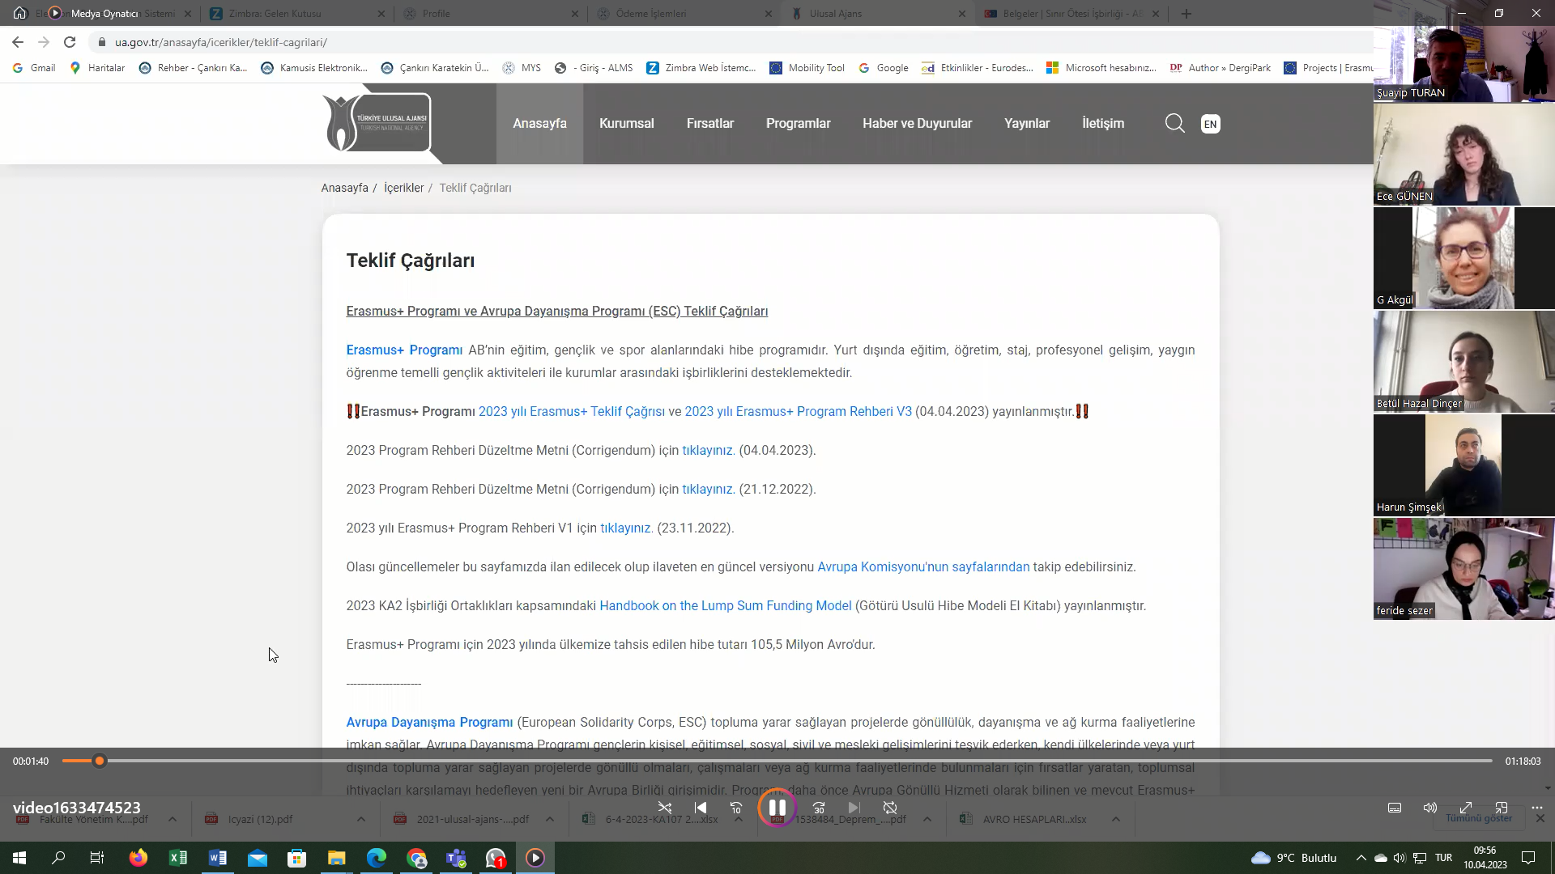This screenshot has width=1555, height=874.
Task: Open Handbook on the Lump Sum Funding Model
Action: pyautogui.click(x=725, y=605)
